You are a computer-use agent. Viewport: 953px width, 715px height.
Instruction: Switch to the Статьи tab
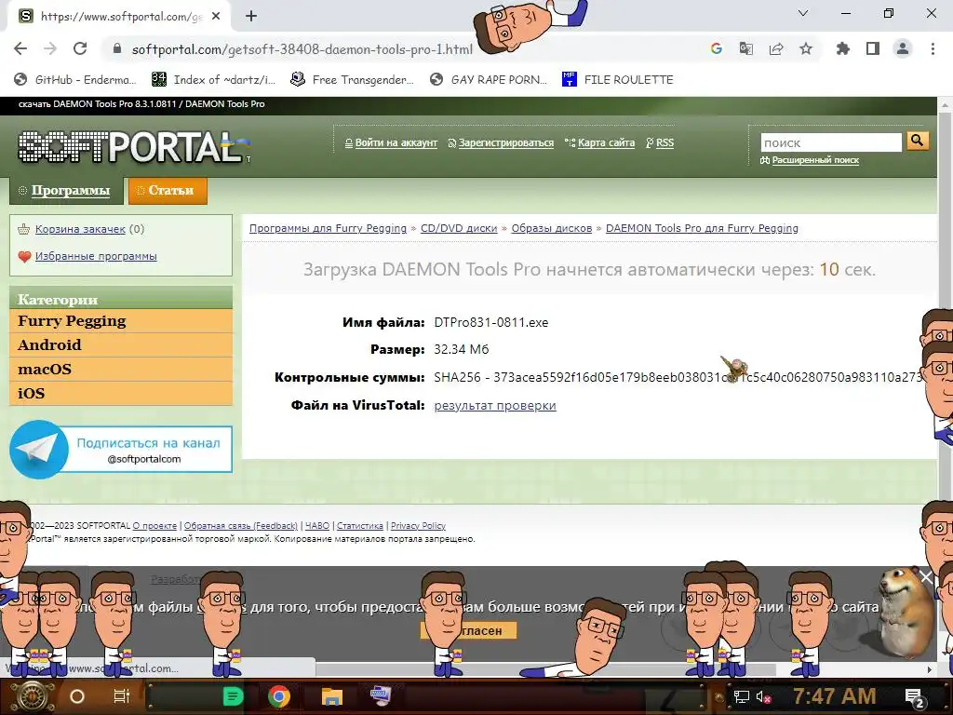coord(168,191)
